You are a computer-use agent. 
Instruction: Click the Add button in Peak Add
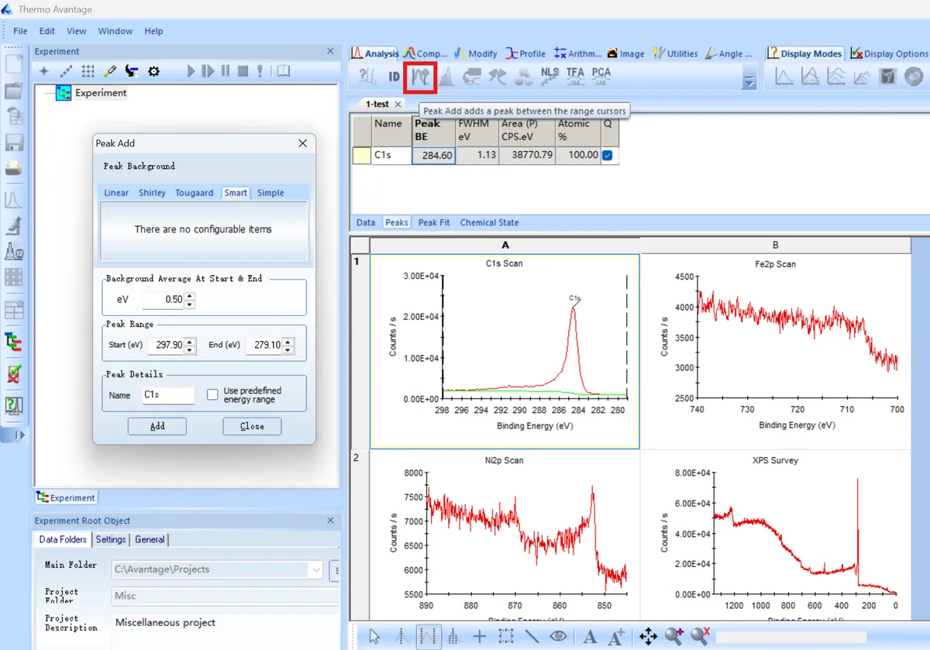click(x=157, y=426)
